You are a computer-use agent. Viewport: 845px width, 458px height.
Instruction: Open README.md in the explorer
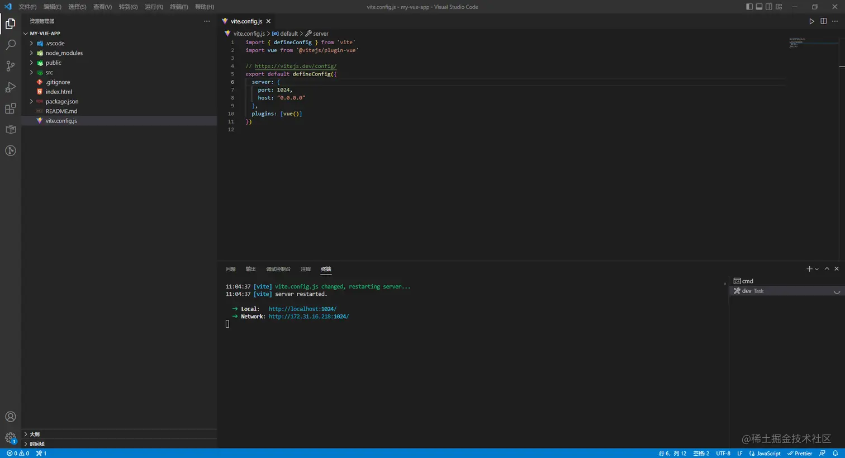(61, 111)
